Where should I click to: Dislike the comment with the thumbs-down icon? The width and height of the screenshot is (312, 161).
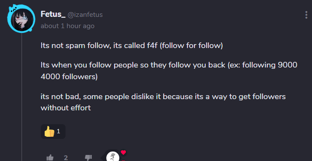(89, 158)
